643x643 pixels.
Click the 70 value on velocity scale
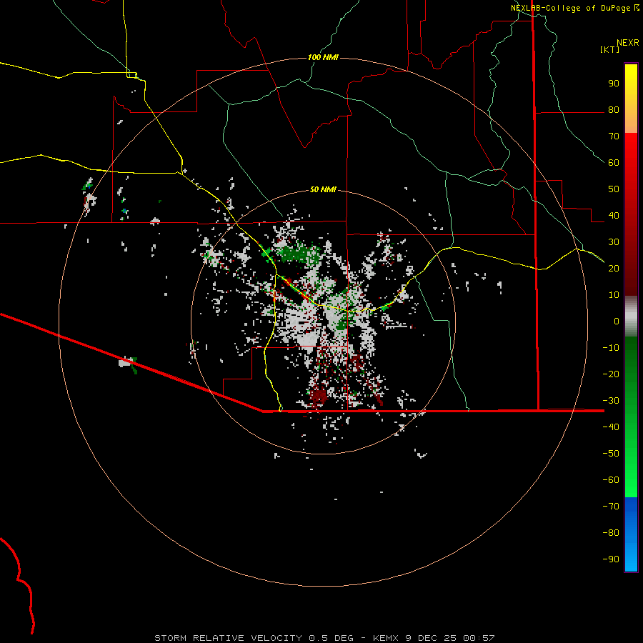[614, 136]
